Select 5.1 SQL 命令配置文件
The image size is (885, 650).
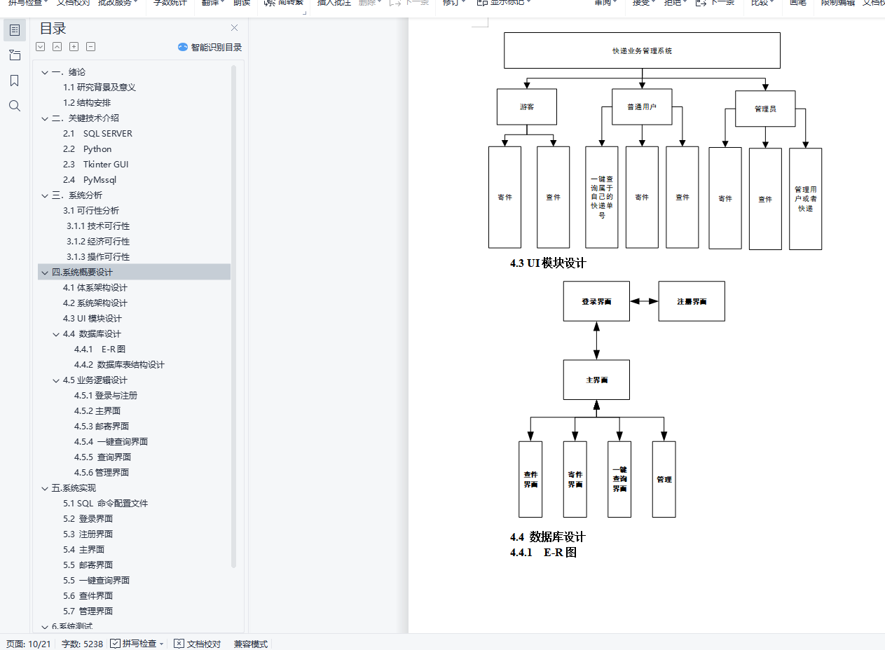(105, 504)
